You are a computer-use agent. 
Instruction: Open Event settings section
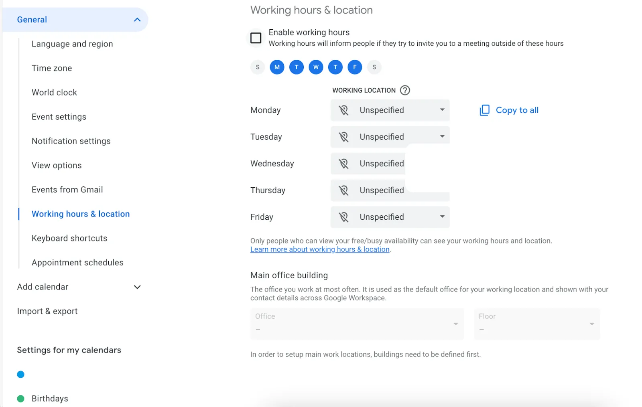pyautogui.click(x=59, y=117)
